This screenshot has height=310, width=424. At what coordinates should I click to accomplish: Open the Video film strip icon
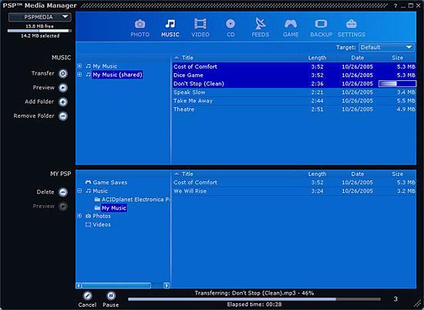click(200, 24)
